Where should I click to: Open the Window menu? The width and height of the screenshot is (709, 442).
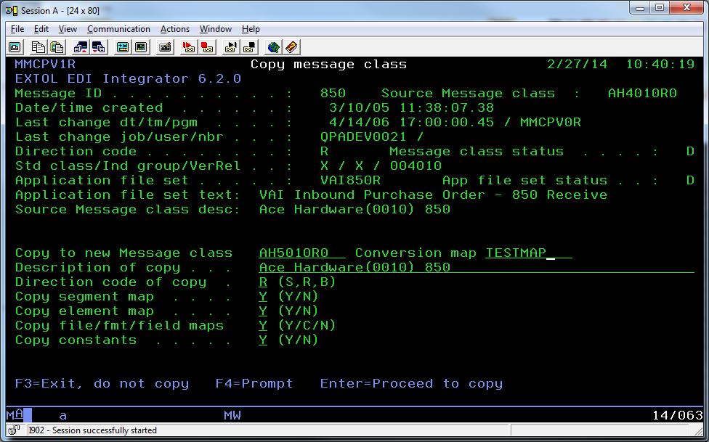point(216,29)
